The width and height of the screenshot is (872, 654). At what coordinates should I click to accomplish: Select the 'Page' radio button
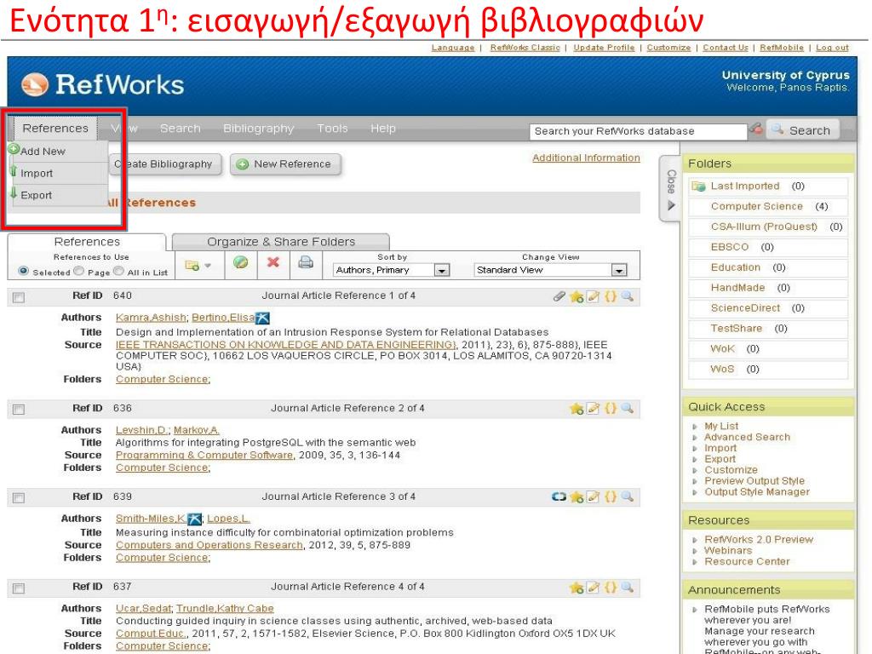pos(79,271)
